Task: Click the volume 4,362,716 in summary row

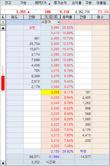Action: click(x=82, y=12)
